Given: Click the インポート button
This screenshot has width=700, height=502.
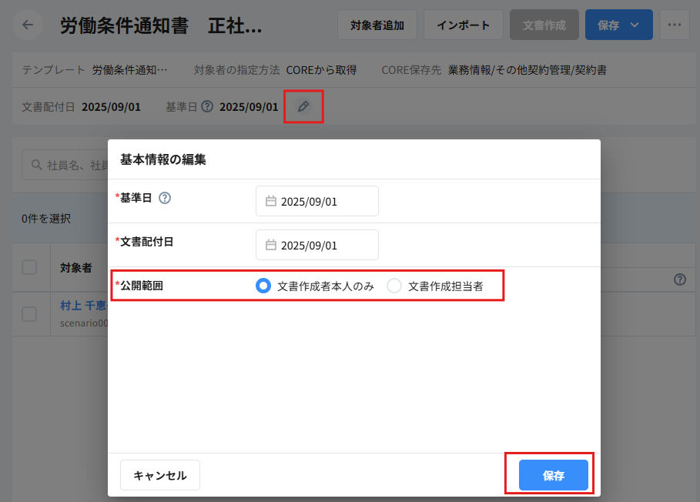Looking at the screenshot, I should [463, 25].
